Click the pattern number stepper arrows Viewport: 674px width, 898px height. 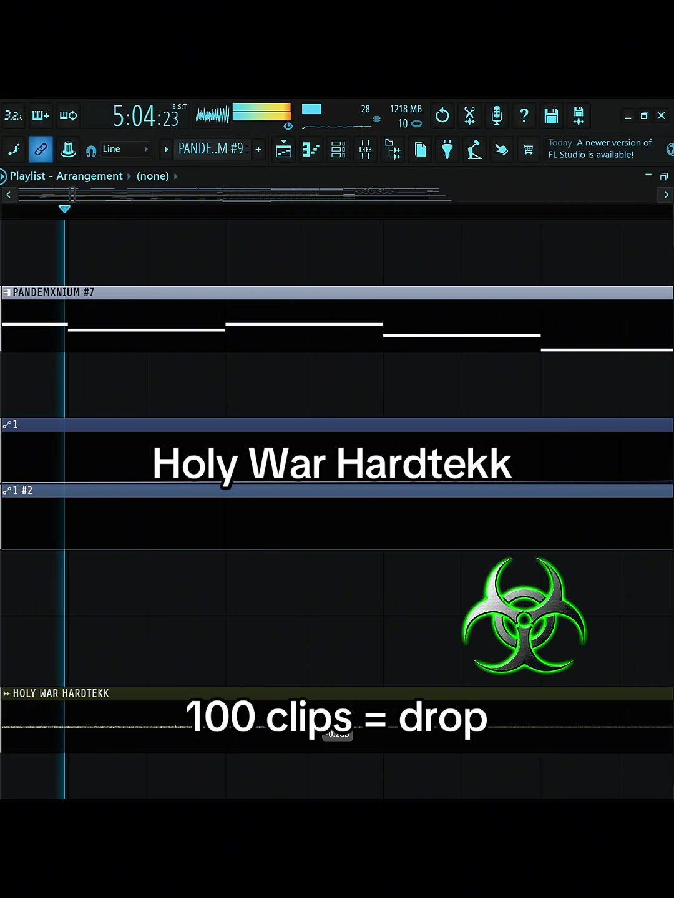pos(248,149)
